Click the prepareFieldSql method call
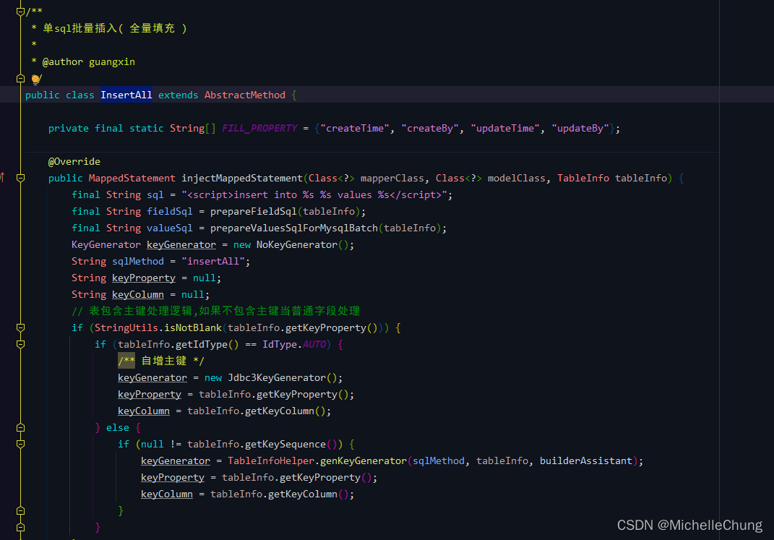Viewport: 774px width, 540px height. [254, 211]
